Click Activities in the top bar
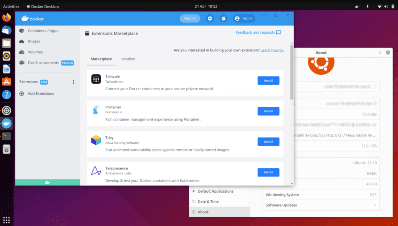The width and height of the screenshot is (398, 226). [x=11, y=6]
